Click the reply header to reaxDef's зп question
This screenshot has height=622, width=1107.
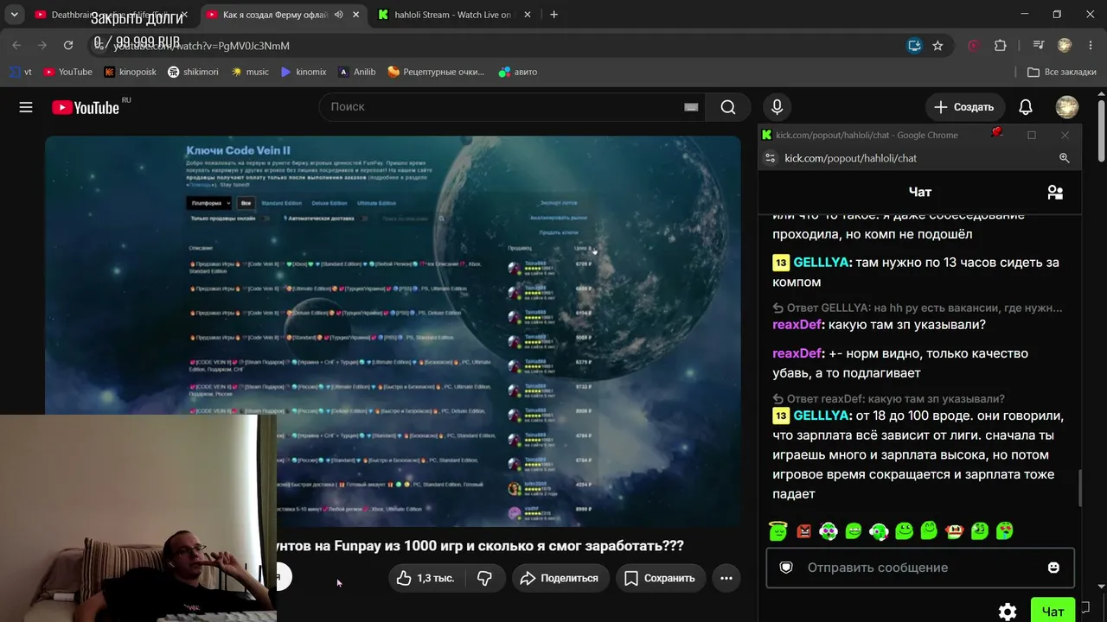888,399
